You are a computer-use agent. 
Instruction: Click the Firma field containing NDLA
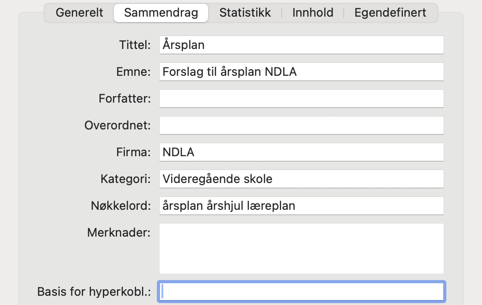(301, 152)
